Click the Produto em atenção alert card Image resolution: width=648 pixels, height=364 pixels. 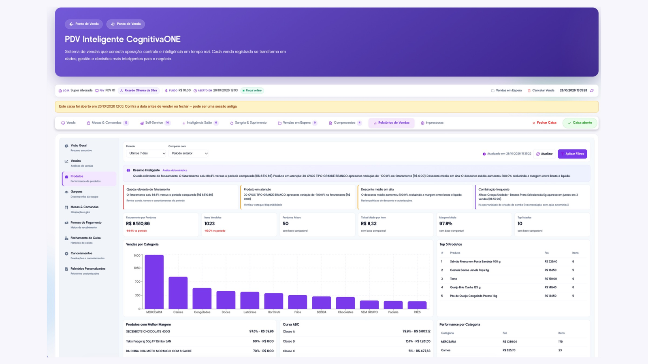(298, 197)
